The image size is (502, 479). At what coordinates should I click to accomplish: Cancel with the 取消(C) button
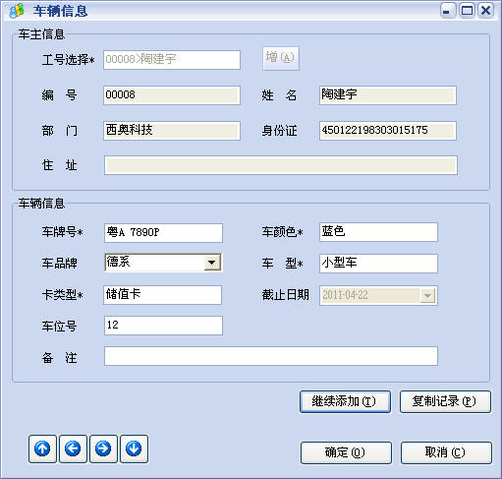click(x=446, y=452)
